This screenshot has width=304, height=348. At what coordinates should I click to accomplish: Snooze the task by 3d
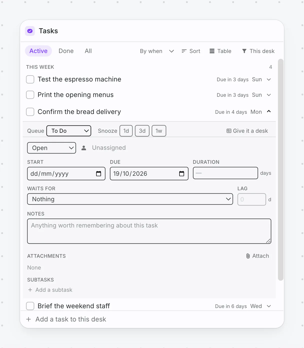point(142,131)
